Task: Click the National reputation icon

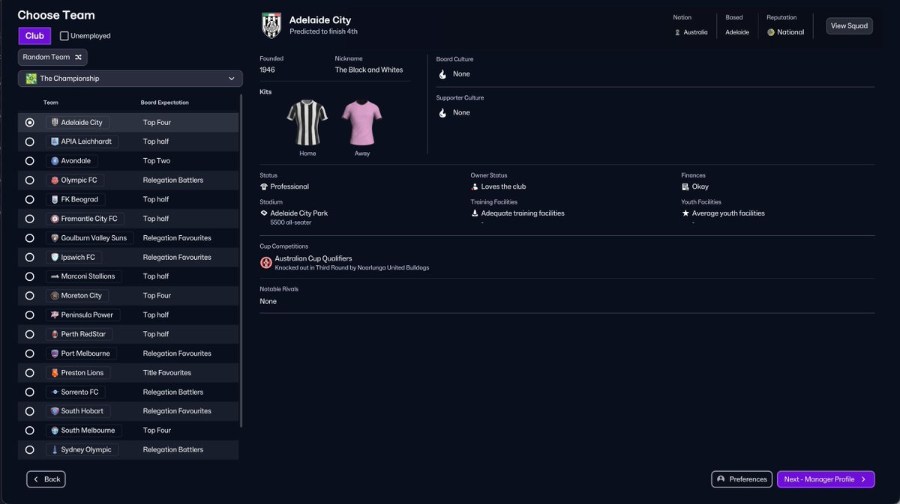Action: [770, 32]
